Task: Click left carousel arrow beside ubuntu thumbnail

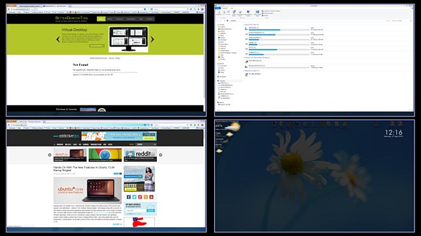Action: point(50,155)
